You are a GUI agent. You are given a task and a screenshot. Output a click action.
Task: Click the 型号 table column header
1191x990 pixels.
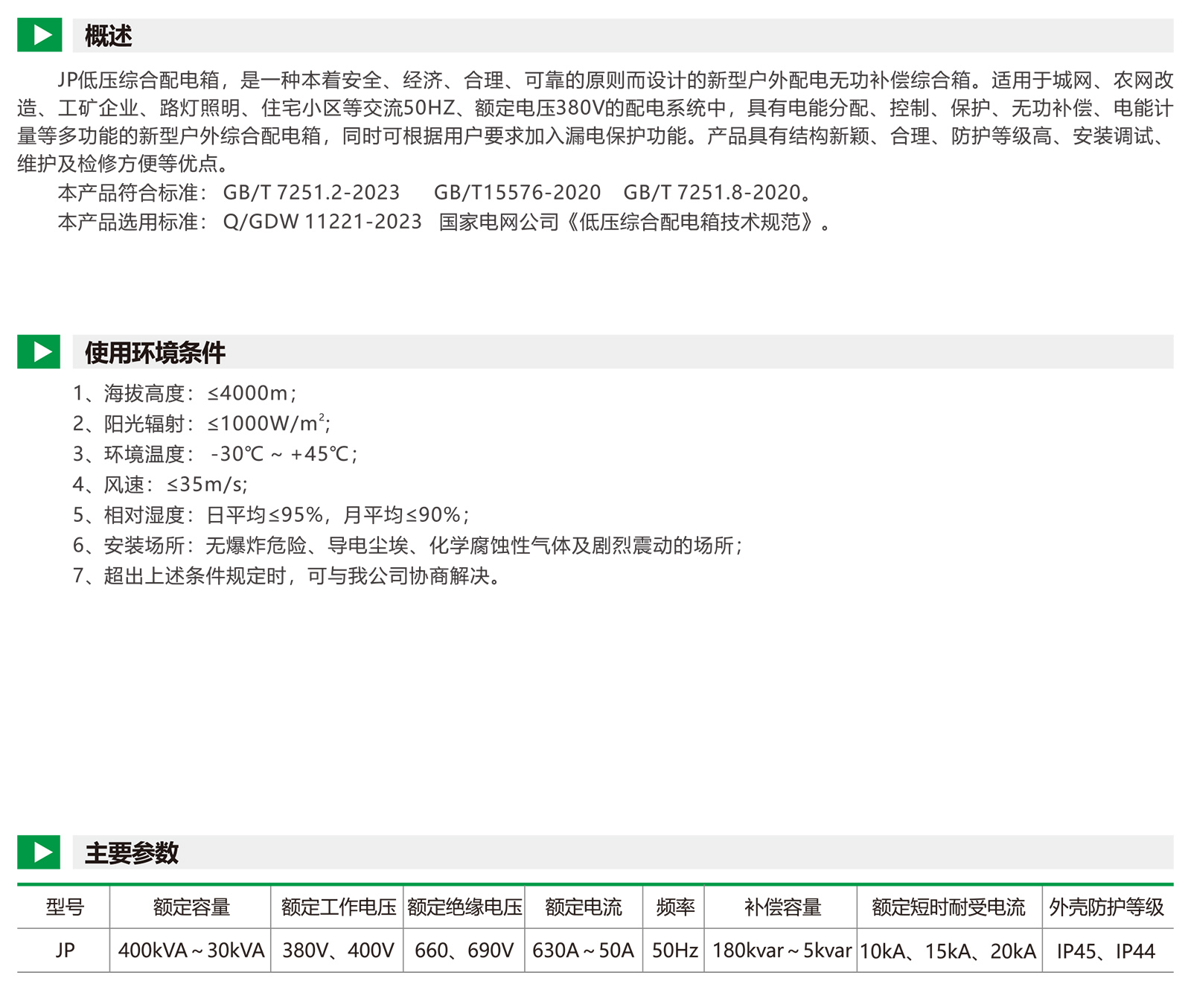coord(65,907)
